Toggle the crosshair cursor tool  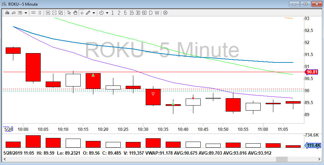tap(82, 13)
